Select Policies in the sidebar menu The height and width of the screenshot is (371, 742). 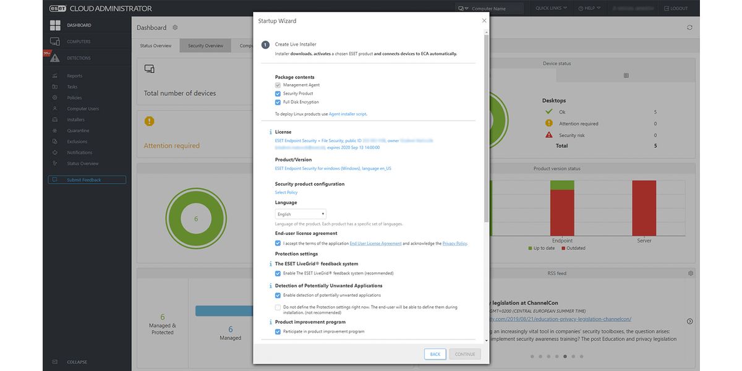tap(74, 98)
